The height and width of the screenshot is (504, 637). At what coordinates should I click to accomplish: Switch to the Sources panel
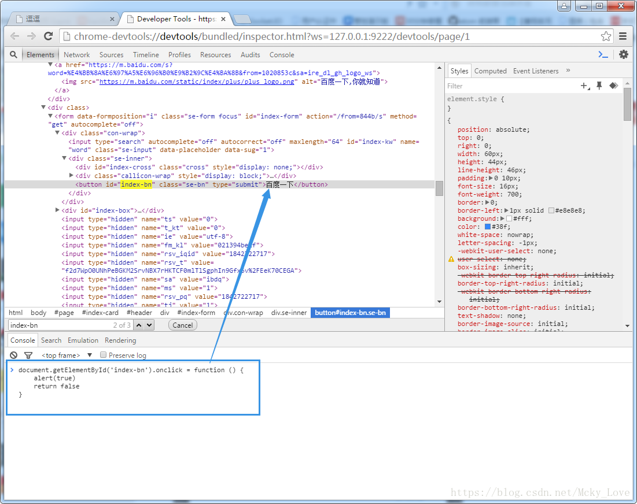click(x=111, y=55)
